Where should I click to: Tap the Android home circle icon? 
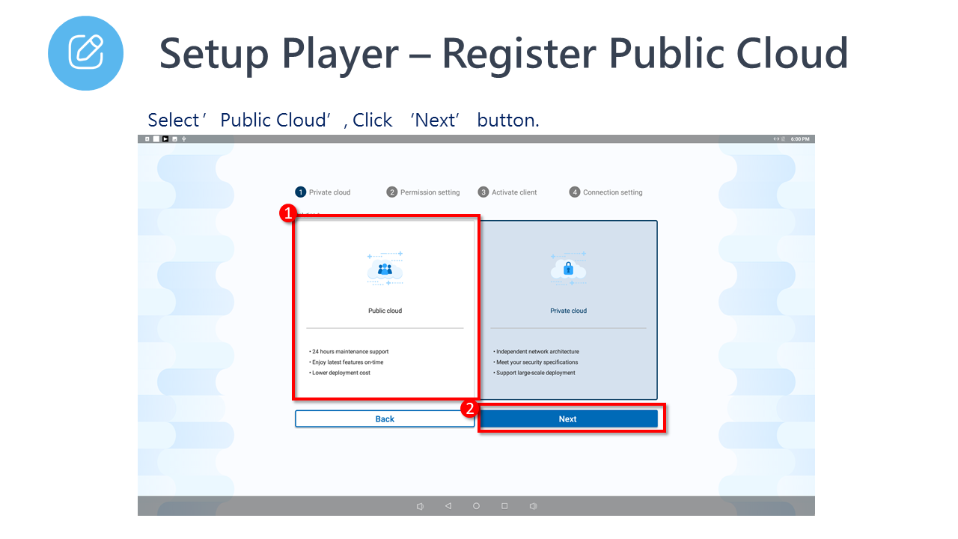(x=476, y=506)
